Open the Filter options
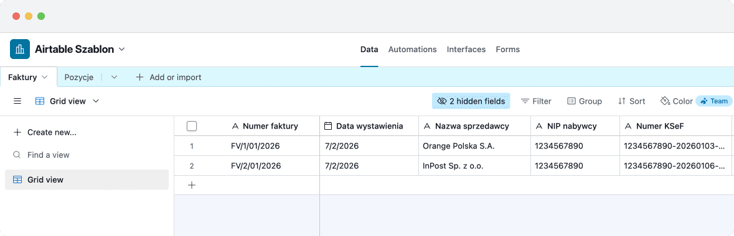The height and width of the screenshot is (236, 734). pos(536,101)
